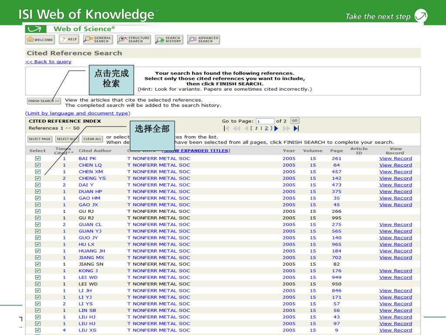Click the Clear All button
The height and width of the screenshot is (335, 446).
pos(92,139)
